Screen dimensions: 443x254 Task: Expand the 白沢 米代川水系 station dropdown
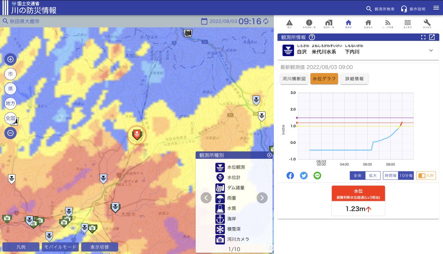coord(431,51)
